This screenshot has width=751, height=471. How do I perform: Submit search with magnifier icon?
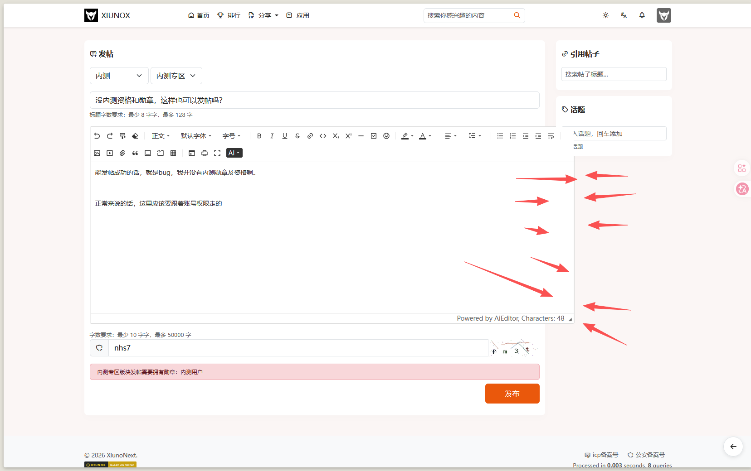click(517, 15)
